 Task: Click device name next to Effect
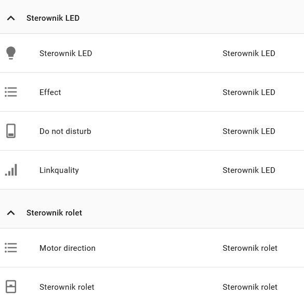click(x=249, y=92)
